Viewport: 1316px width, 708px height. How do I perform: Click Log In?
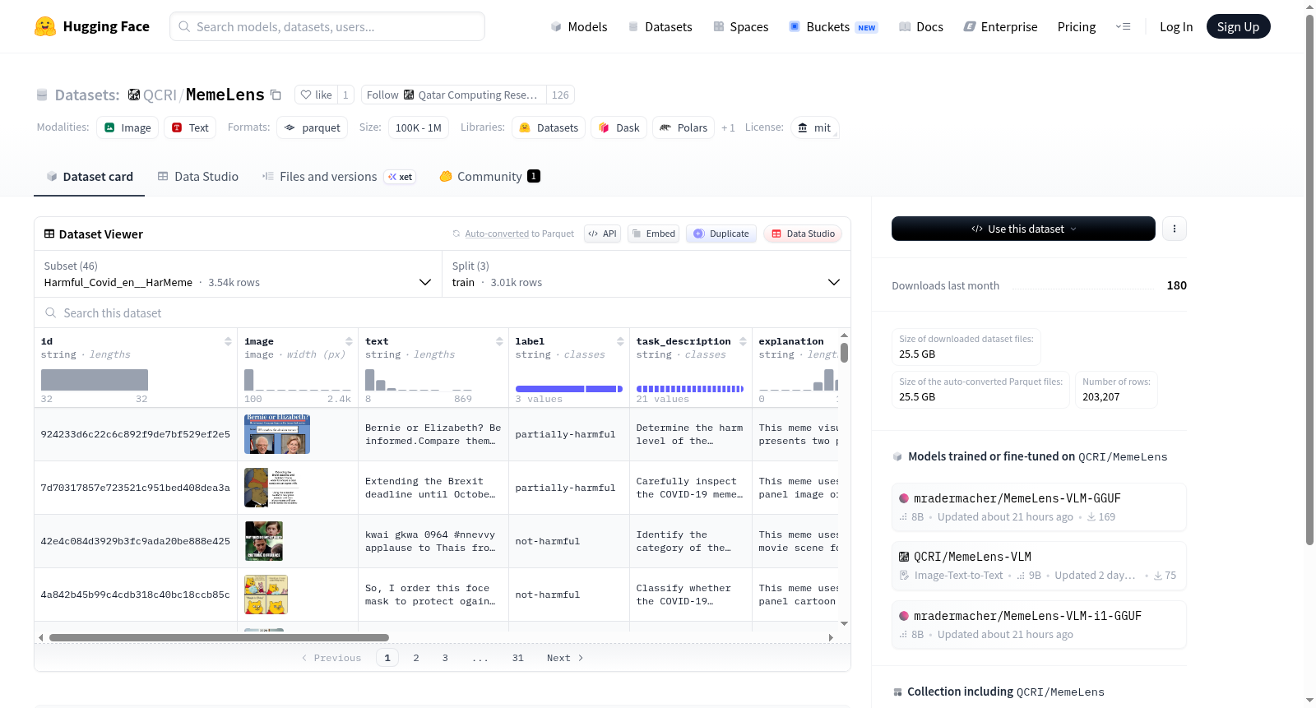point(1176,26)
